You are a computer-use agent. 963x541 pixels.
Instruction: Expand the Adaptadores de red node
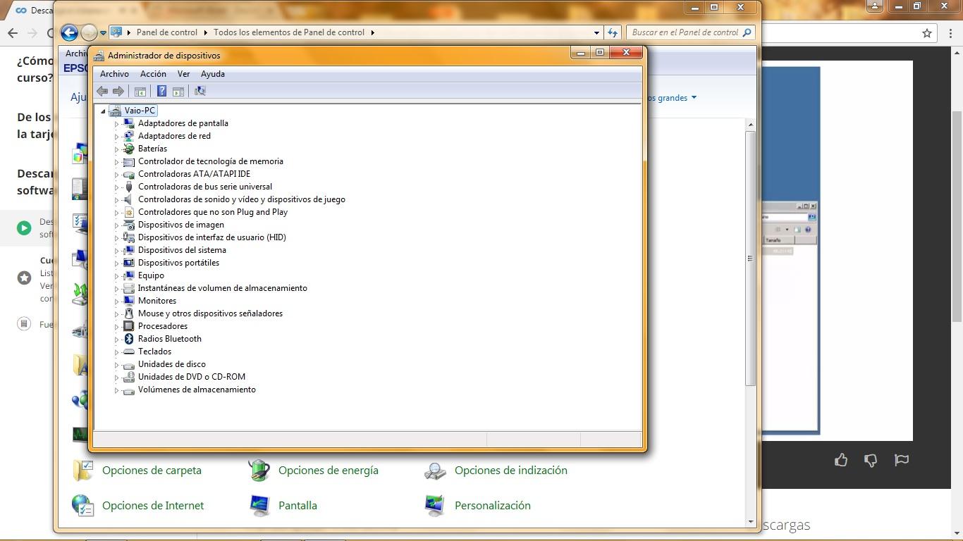(x=116, y=136)
